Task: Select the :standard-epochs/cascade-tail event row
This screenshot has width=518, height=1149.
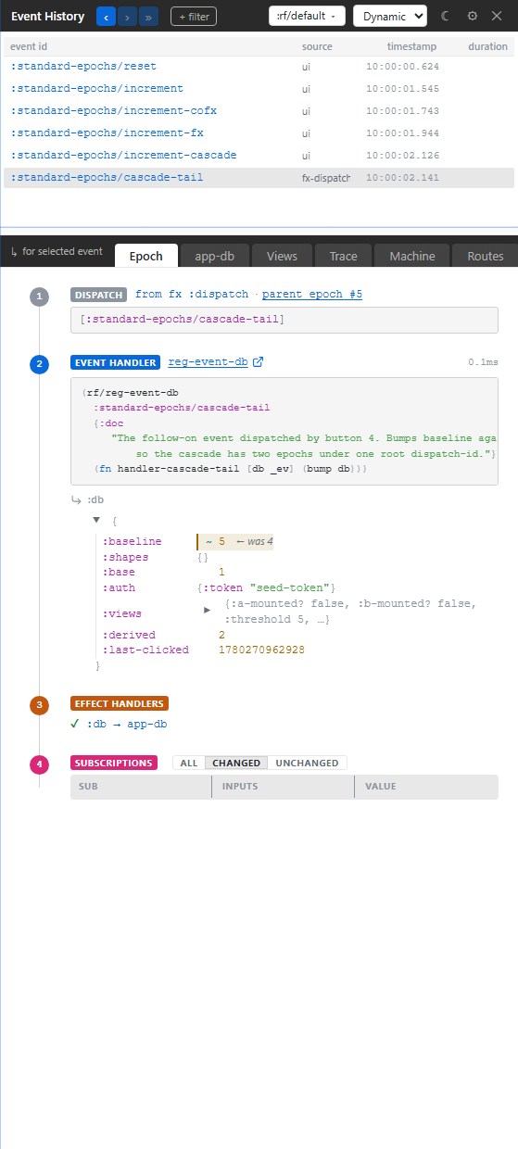Action: point(259,178)
